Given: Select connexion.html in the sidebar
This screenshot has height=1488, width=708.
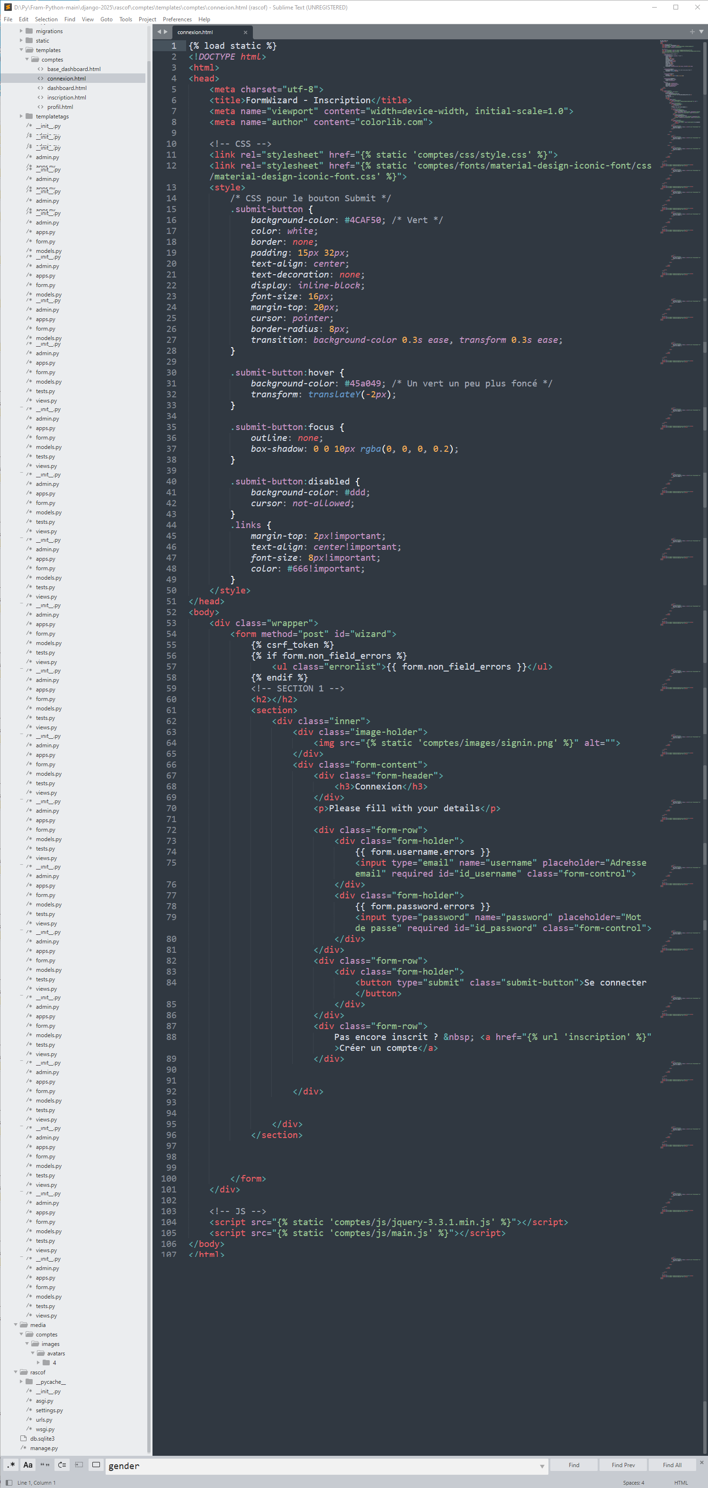Looking at the screenshot, I should (x=66, y=79).
